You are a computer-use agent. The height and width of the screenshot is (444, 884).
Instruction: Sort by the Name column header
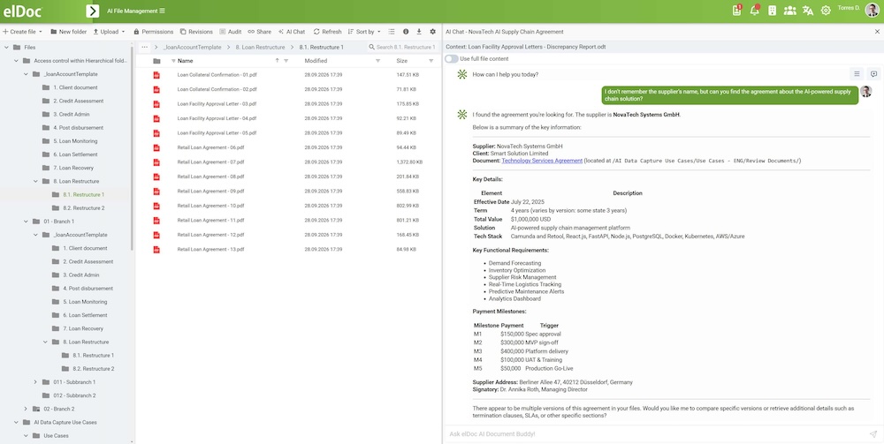(x=186, y=61)
